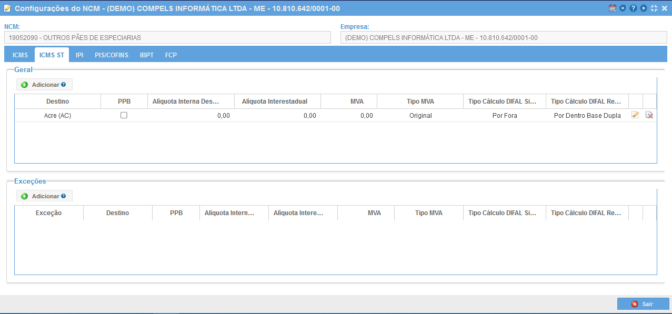The image size is (672, 314).
Task: Delete the Acre (AC) row icon
Action: 649,115
